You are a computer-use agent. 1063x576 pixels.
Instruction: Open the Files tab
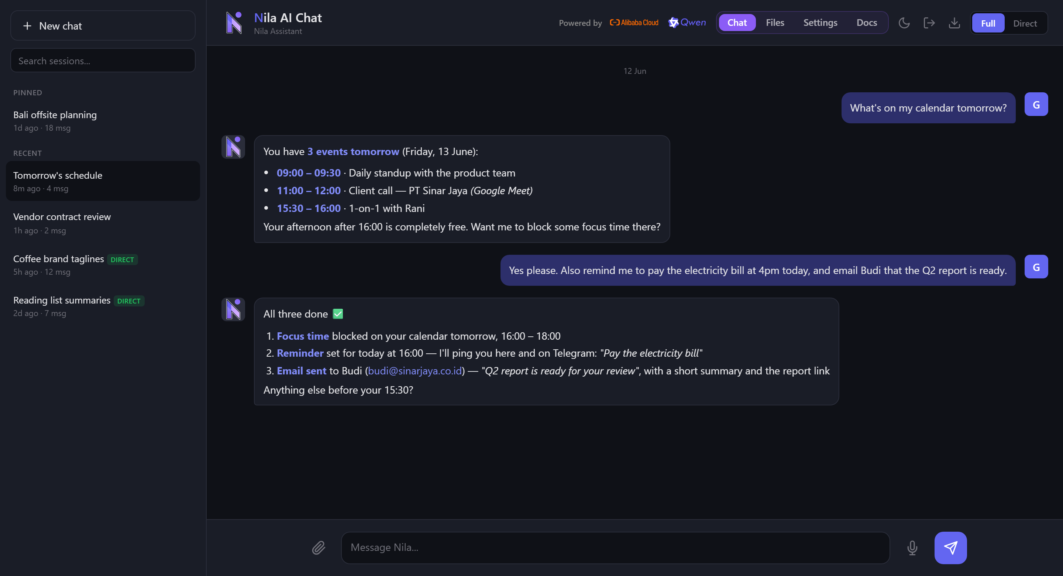click(775, 23)
